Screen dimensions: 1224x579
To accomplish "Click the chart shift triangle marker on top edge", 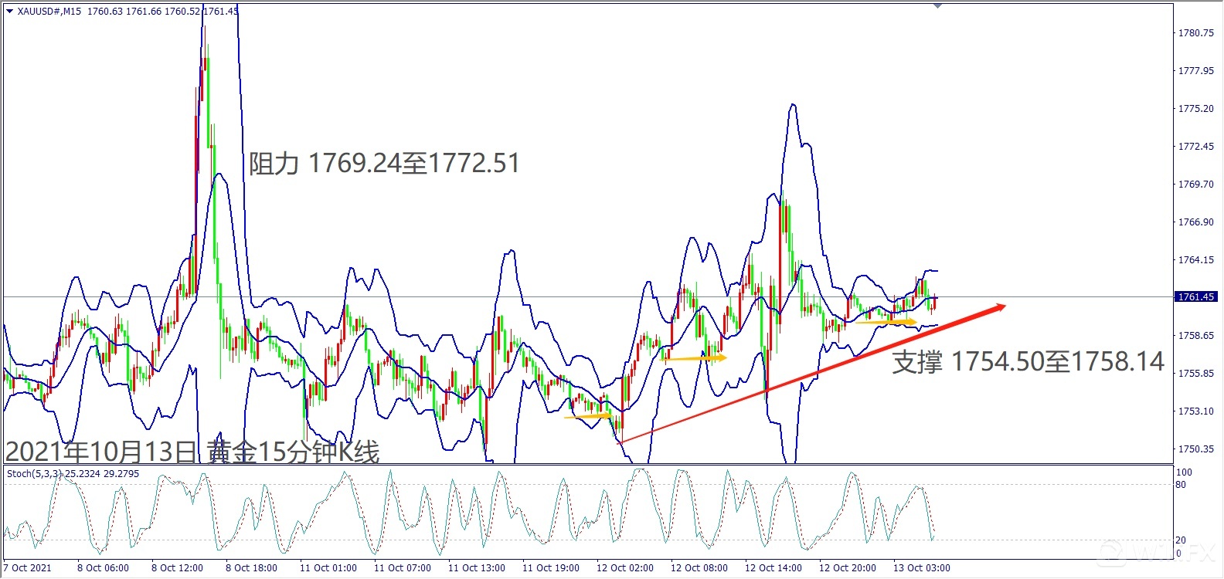I will click(x=937, y=5).
